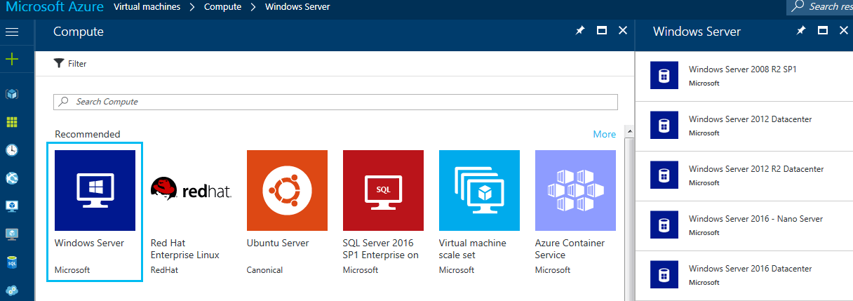
Task: Choose Windows Server 2012 R2 Datacenter text
Action: click(x=756, y=169)
